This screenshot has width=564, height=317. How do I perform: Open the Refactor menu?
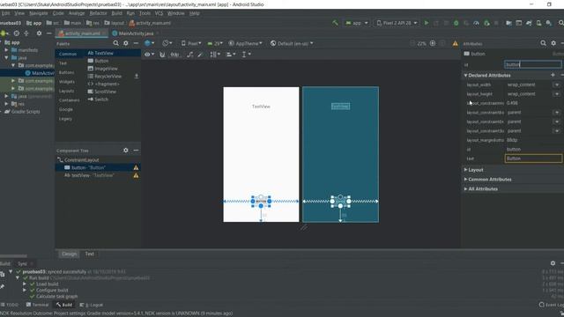(x=98, y=13)
